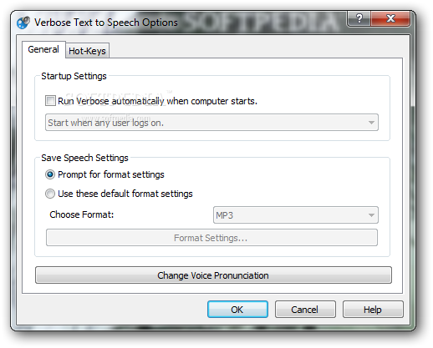Open the Start when any user logs on dropdown
Viewport: 433px width, 348px height.
tap(211, 123)
